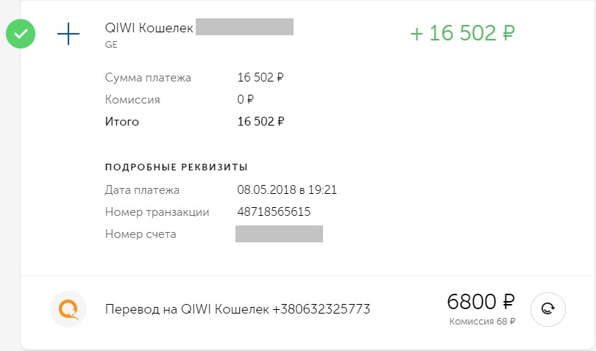Click the Сумма платежа value

pyautogui.click(x=260, y=77)
